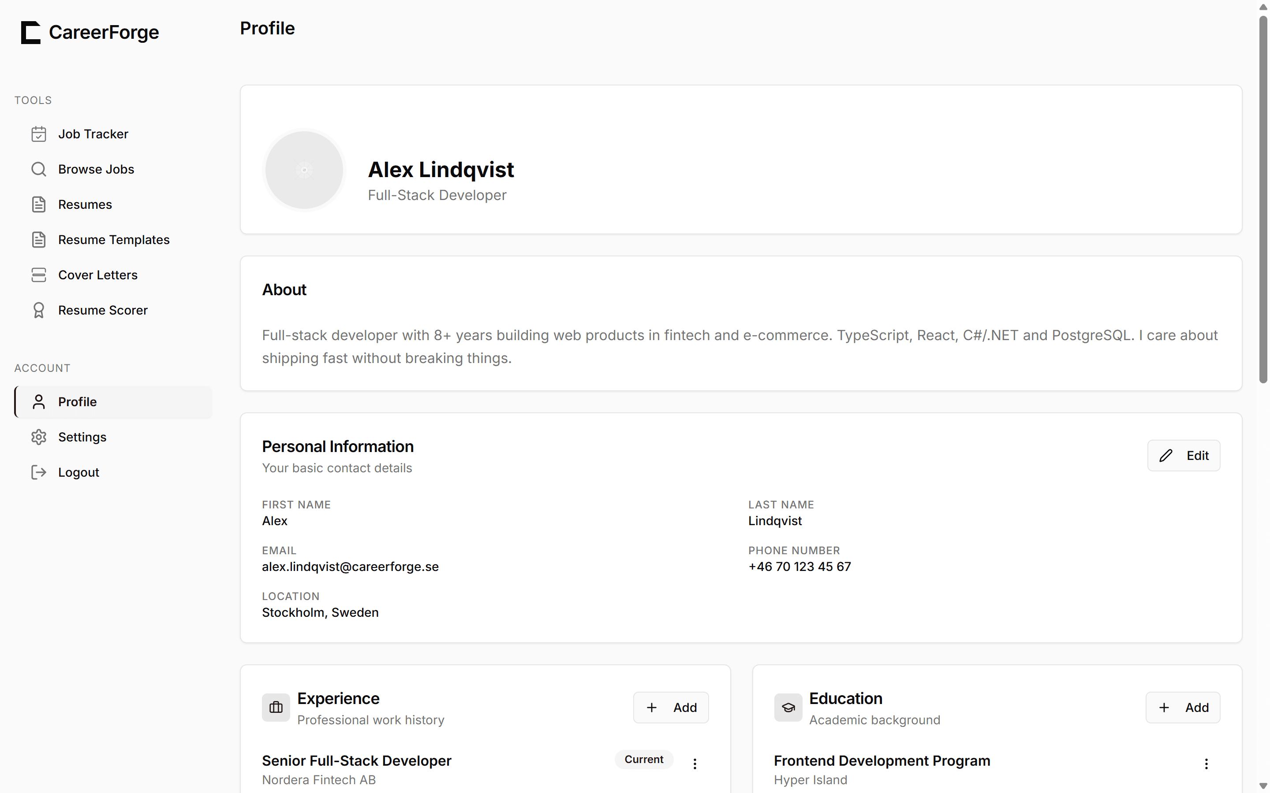Click phone number +46 70 123 45 67
The width and height of the screenshot is (1270, 793).
800,567
